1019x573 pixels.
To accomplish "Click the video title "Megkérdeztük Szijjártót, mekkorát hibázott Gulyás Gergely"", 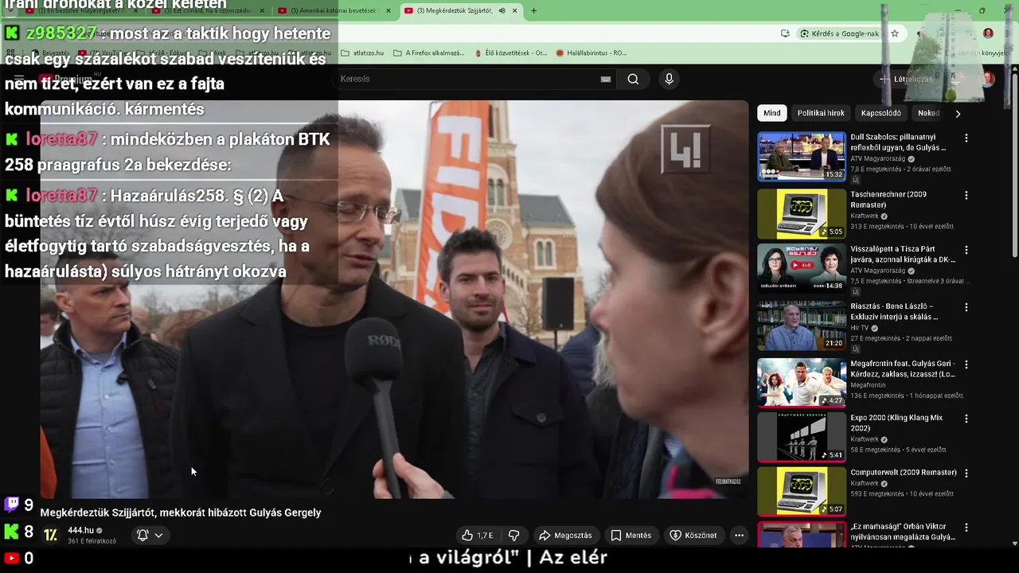I will click(x=181, y=513).
